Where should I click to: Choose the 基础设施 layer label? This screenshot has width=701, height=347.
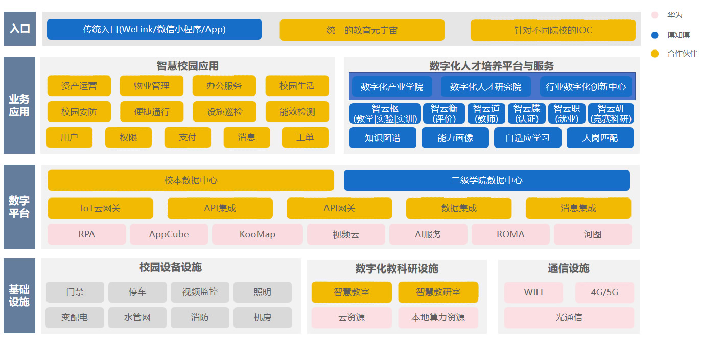pyautogui.click(x=19, y=295)
